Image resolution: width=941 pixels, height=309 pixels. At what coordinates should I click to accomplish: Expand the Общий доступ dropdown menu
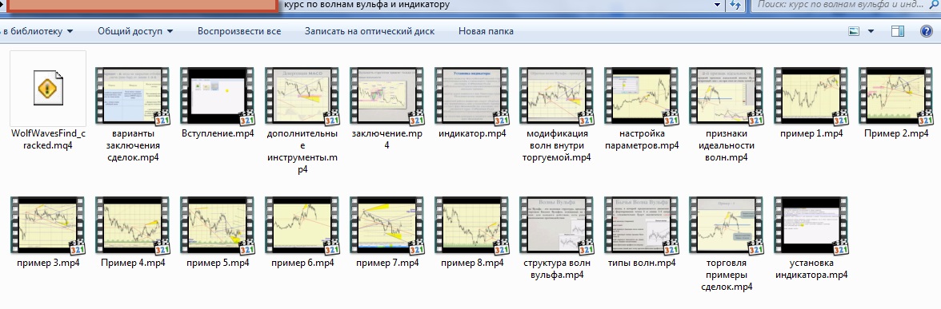135,31
